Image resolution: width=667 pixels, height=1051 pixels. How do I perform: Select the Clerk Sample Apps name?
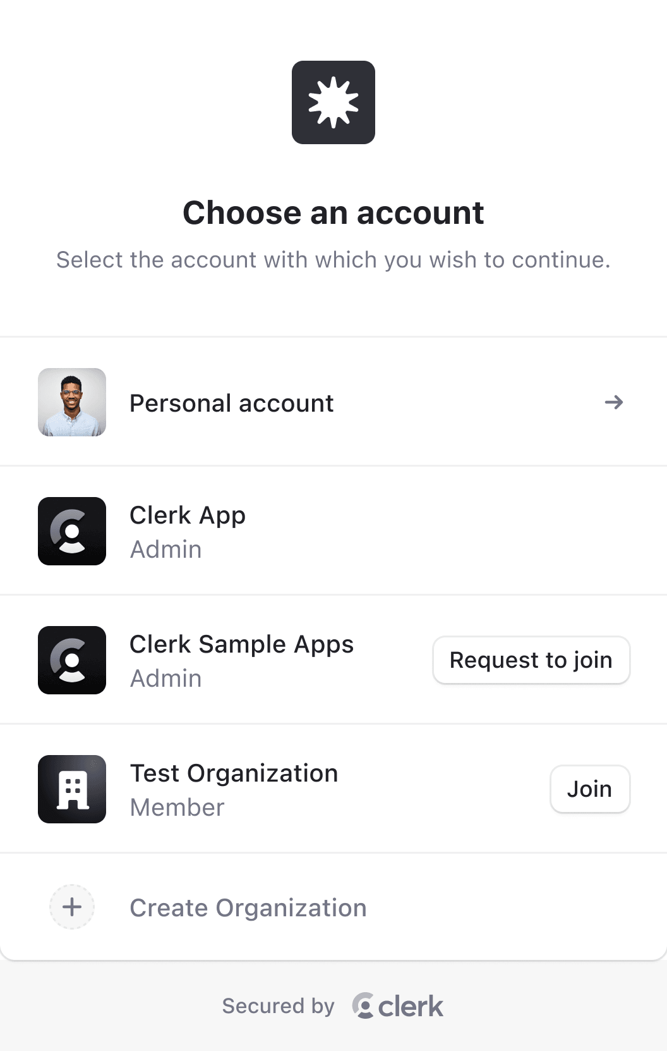[x=241, y=644]
